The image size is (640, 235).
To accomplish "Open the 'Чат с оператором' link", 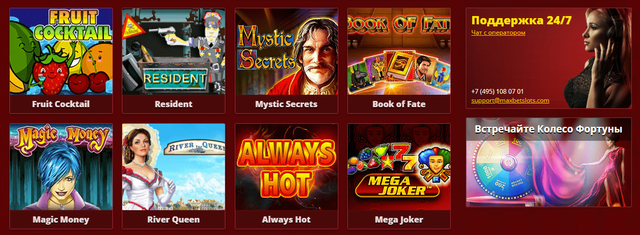I will tap(499, 33).
